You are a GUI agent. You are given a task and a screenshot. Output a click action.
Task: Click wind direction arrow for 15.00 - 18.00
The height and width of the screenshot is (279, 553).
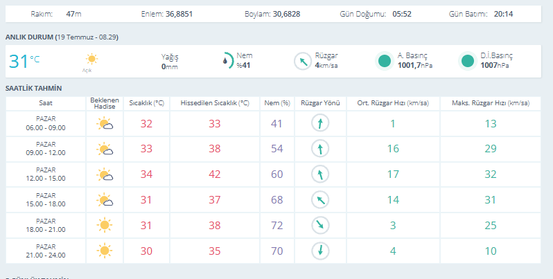pos(320,200)
